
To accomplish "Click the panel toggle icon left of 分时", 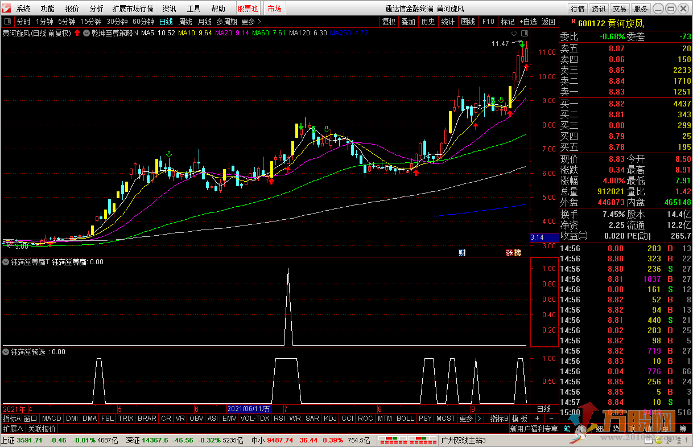I will [7, 22].
